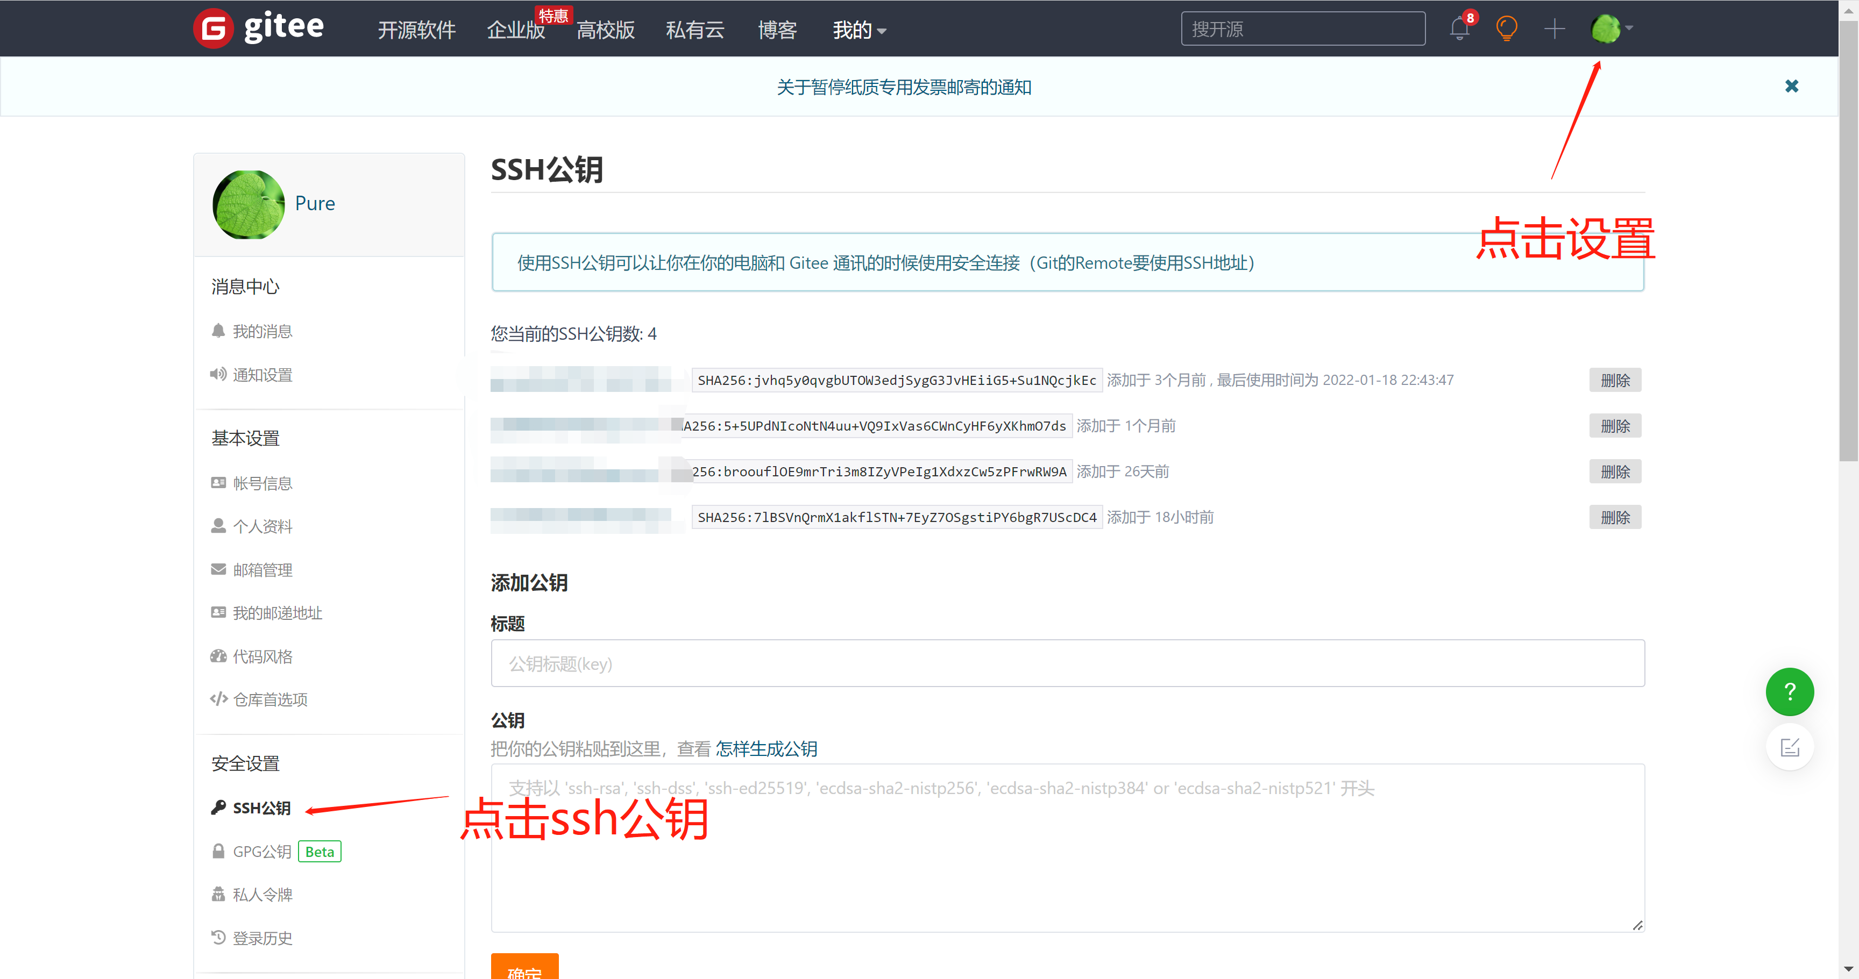Click the feedback edit icon on right

(1789, 747)
